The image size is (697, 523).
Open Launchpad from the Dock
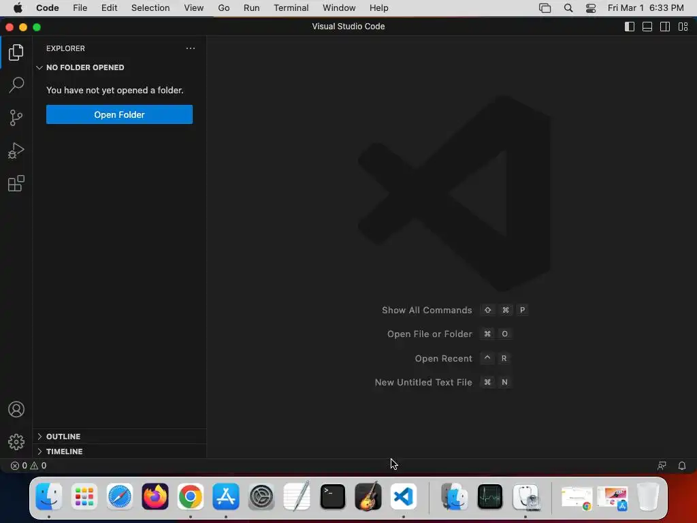tap(84, 496)
